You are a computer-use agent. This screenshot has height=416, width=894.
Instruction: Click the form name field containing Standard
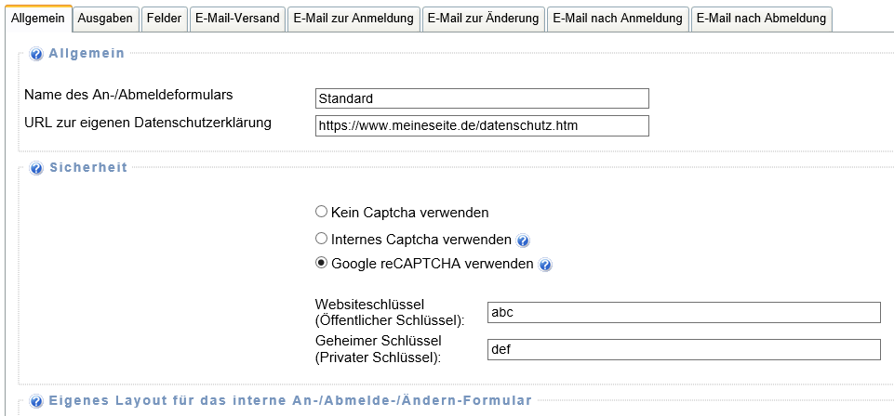point(482,98)
